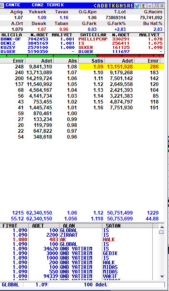Screen dimensions: 169x291
Task: Select the yellow 'S' shortcut in title bar
Action: pyautogui.click(x=125, y=6)
